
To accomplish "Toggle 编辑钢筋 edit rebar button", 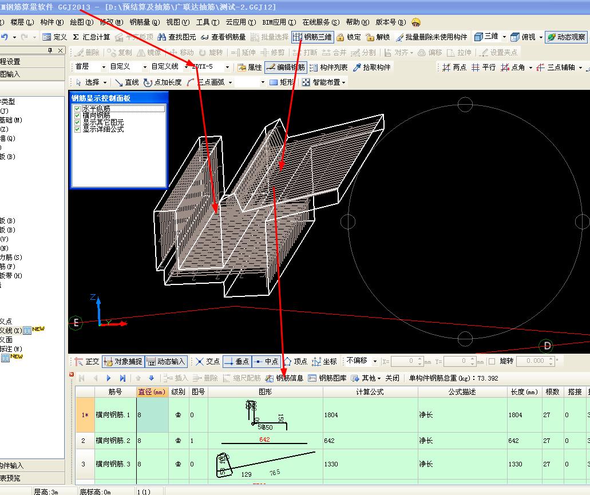I will point(286,68).
